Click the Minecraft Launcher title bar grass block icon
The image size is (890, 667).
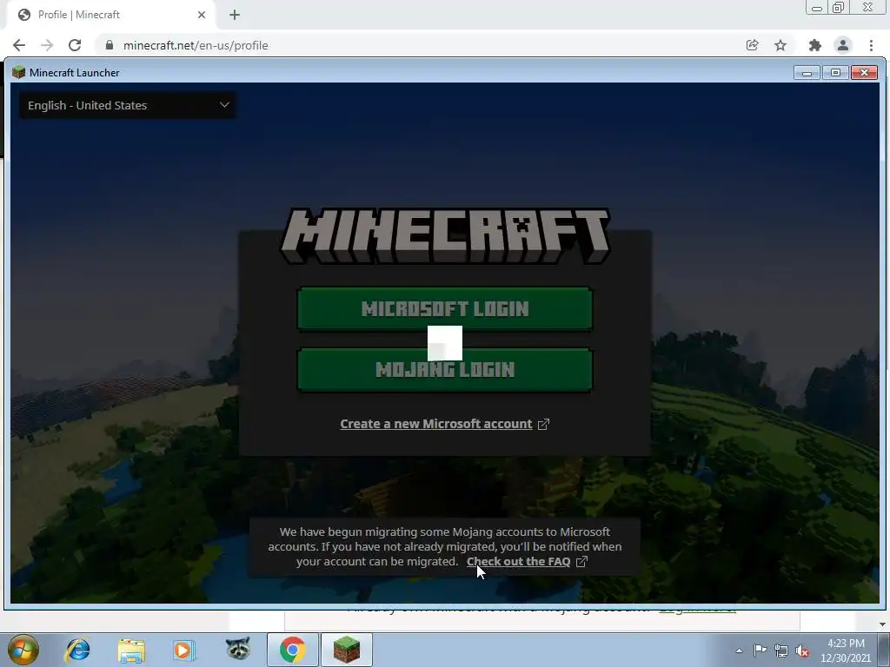pos(19,72)
